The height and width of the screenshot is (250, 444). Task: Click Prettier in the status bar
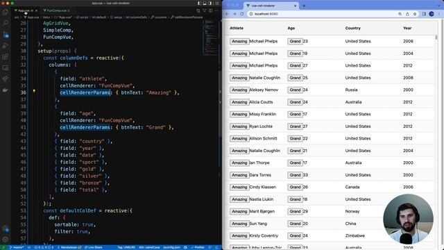(x=198, y=247)
